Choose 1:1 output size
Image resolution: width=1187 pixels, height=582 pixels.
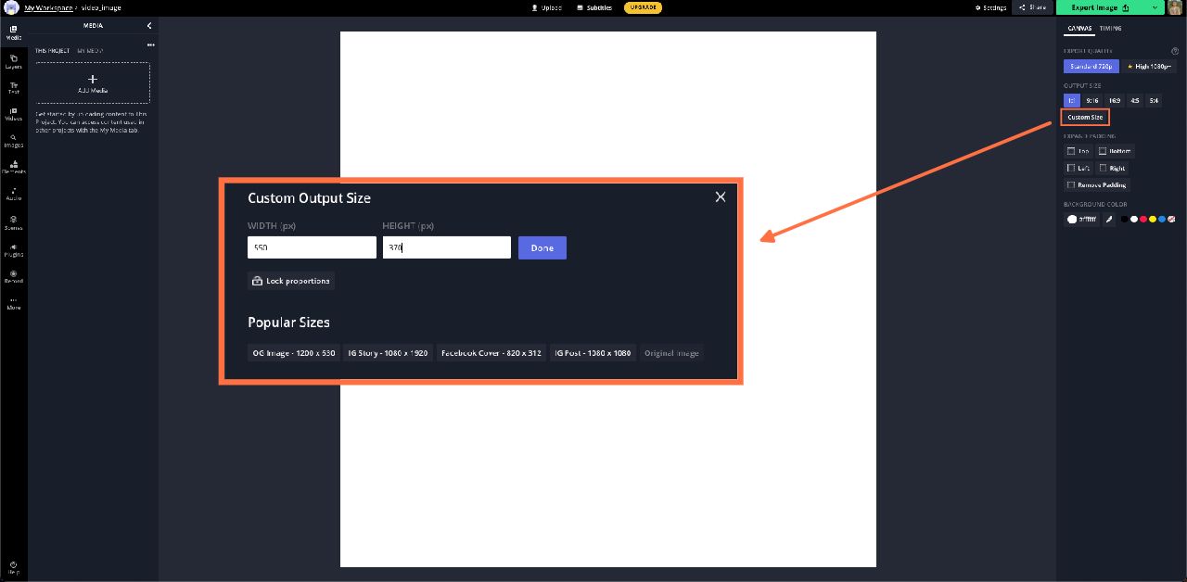1072,100
